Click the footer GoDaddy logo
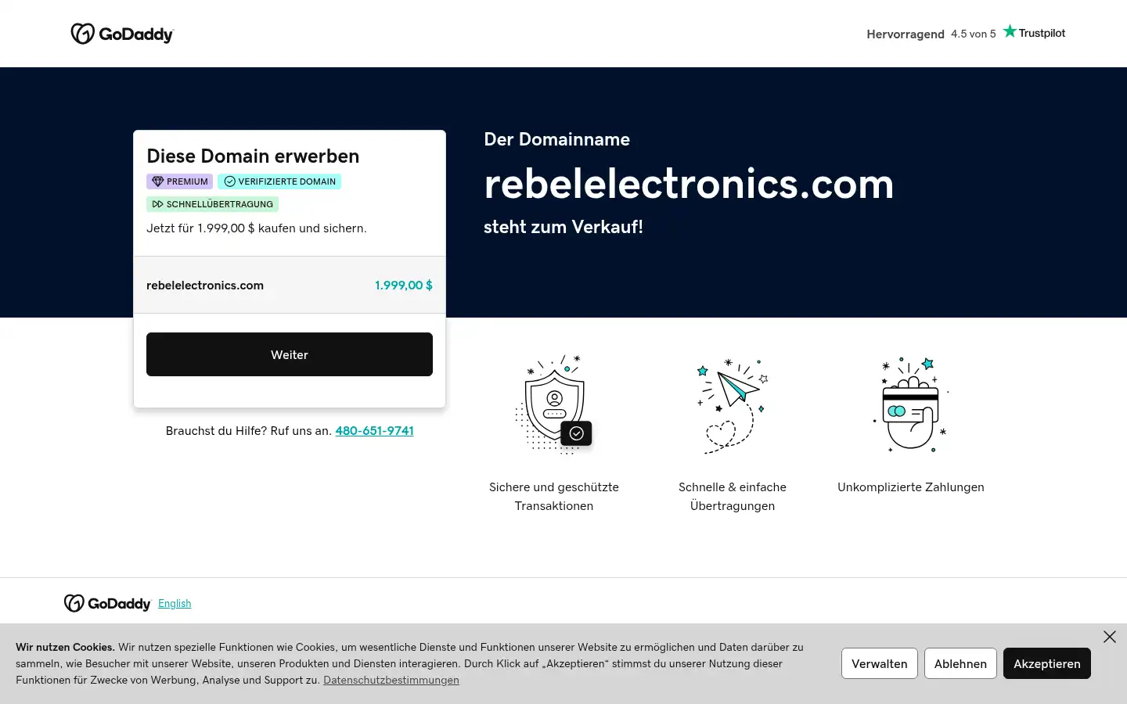 pyautogui.click(x=107, y=603)
